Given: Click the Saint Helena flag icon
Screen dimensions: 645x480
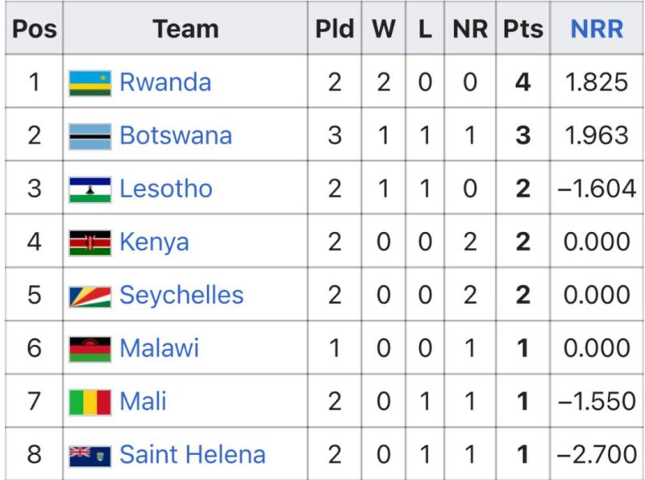Looking at the screenshot, I should click(89, 456).
